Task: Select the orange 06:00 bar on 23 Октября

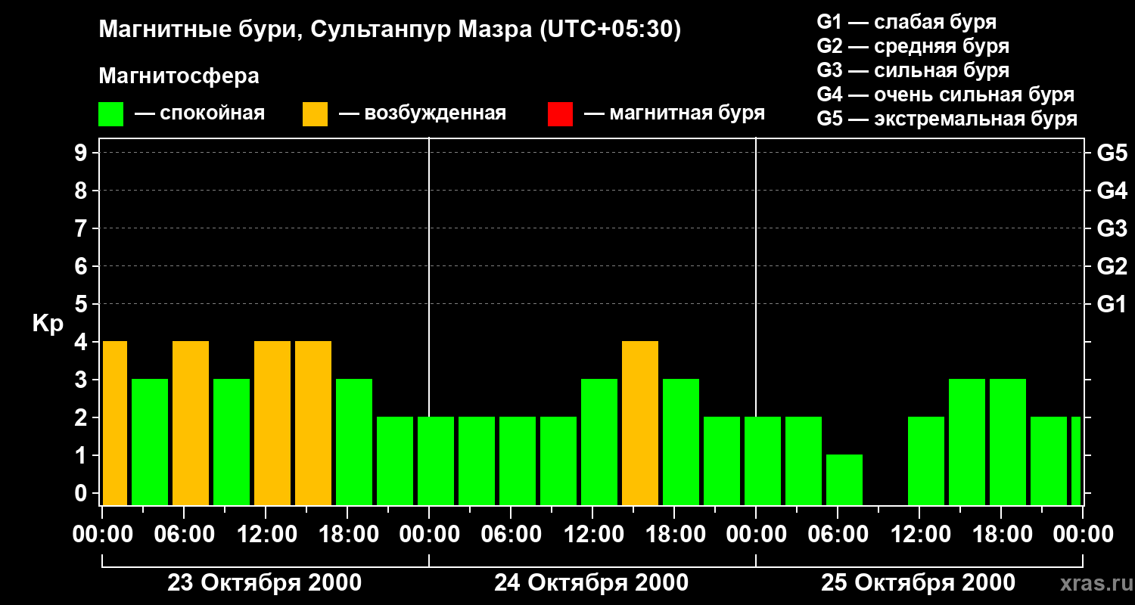Action: (191, 423)
